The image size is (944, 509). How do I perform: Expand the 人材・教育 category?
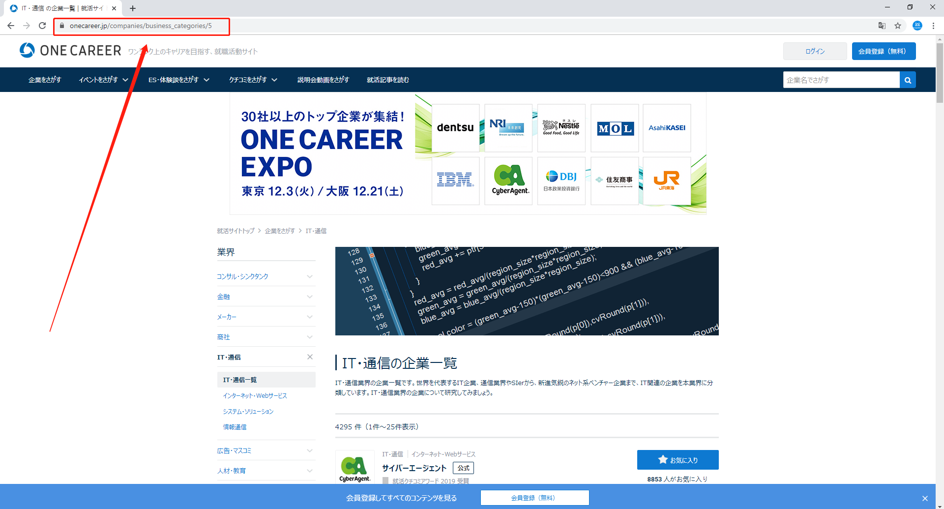(x=265, y=471)
